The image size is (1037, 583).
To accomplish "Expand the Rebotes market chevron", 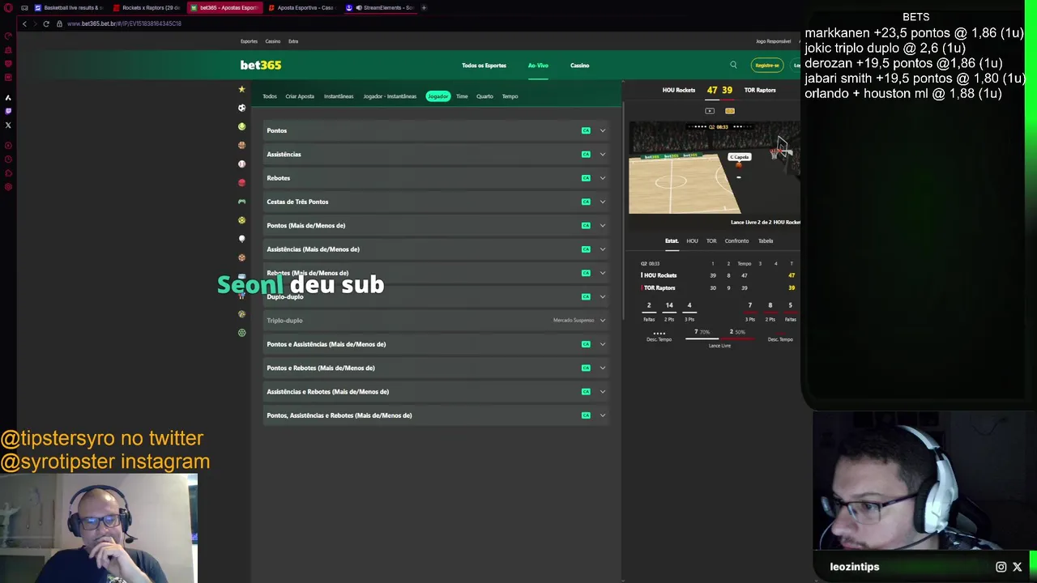I will (602, 178).
